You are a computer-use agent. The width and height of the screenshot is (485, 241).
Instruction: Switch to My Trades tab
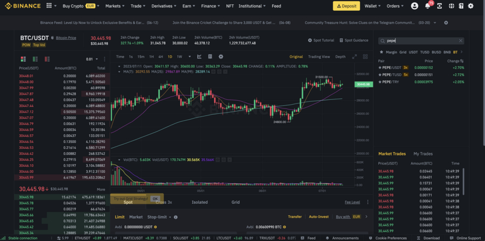pos(423,154)
